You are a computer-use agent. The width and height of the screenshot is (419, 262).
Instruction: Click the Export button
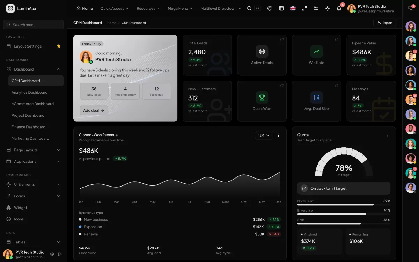click(384, 23)
